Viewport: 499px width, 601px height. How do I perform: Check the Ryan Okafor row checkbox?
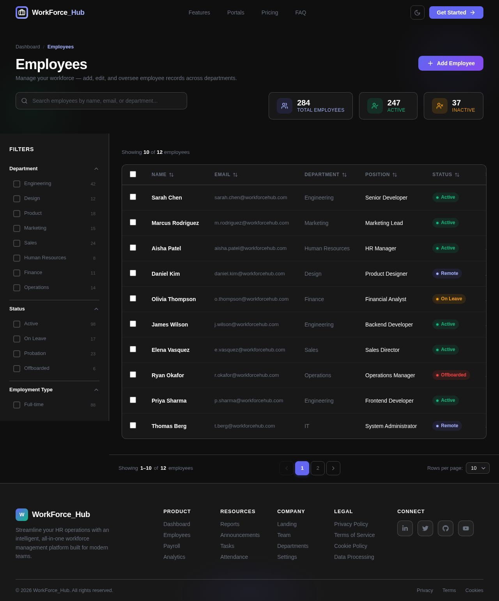pos(133,375)
